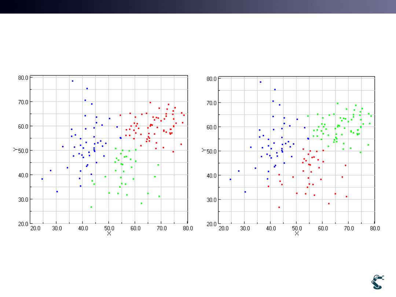Click the 80.0 Y-axis tick on left chart
This screenshot has height=297, width=396.
(x=23, y=77)
